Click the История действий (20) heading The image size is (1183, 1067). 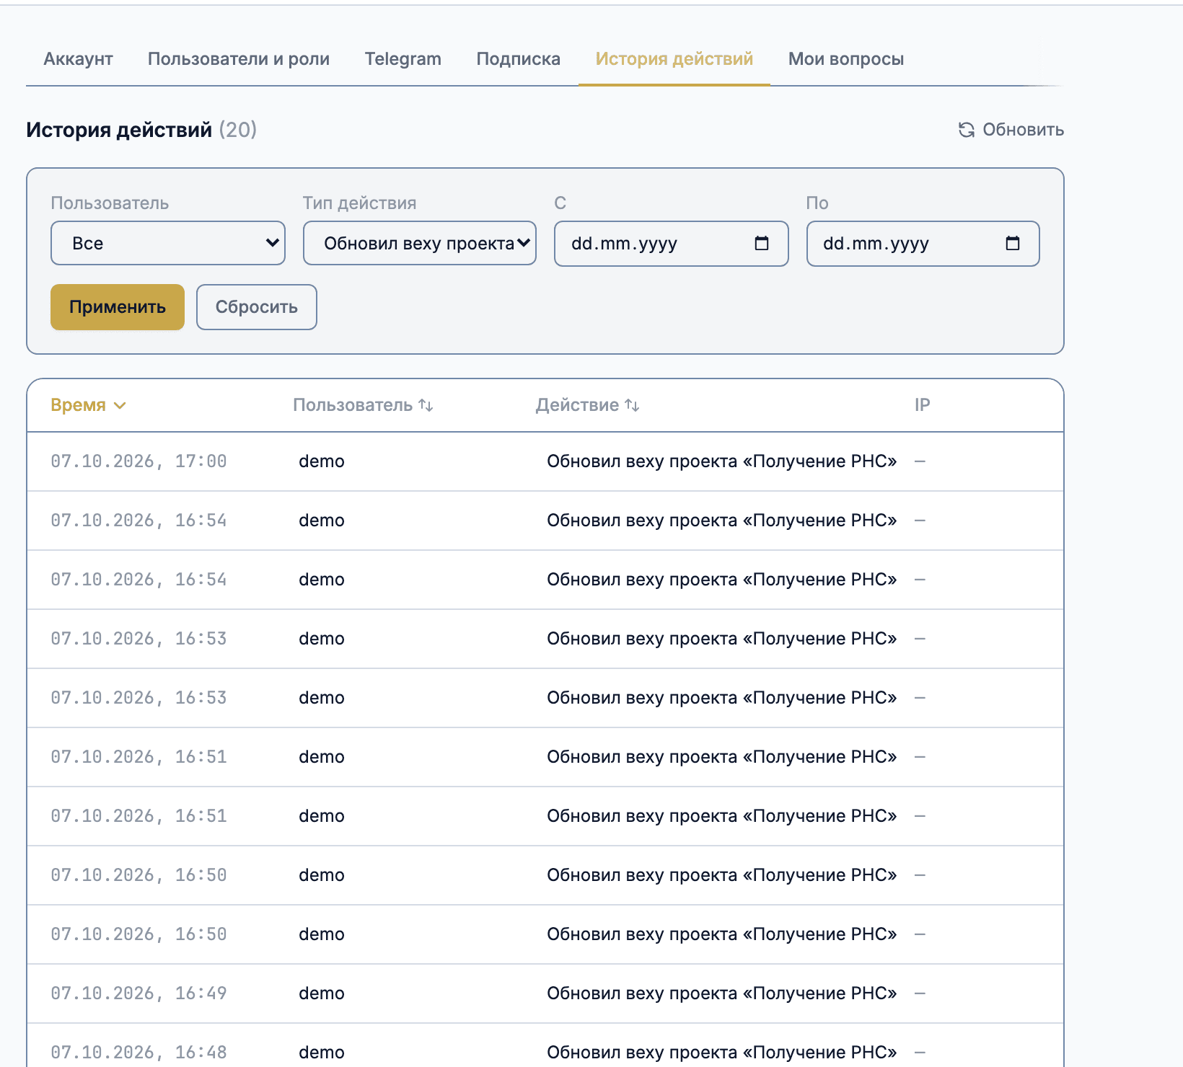pyautogui.click(x=141, y=130)
